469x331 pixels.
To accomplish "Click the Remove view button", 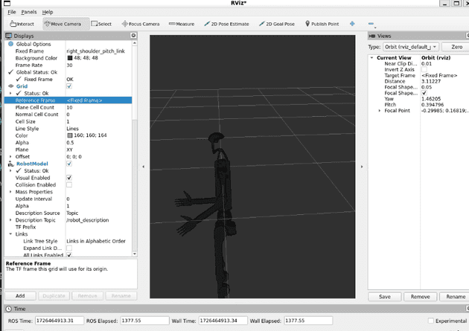I will point(421,297).
